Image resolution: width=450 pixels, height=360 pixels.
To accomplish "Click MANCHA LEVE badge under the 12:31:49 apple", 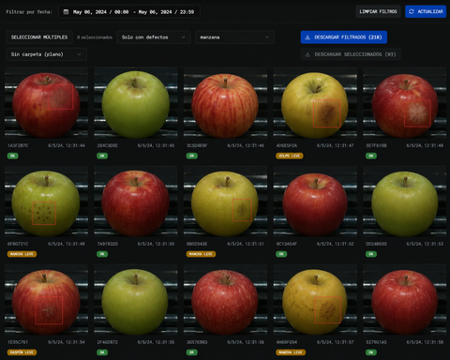I will tap(22, 254).
